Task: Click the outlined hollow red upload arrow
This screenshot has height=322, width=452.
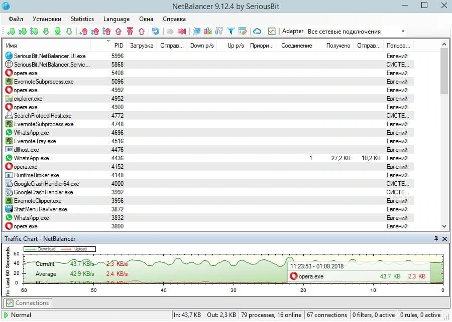Action: tap(142, 31)
